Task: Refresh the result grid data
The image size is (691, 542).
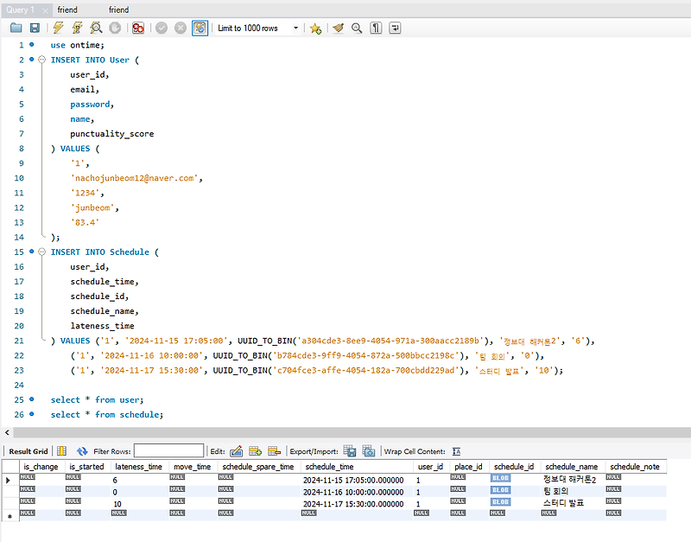Action: (x=82, y=450)
